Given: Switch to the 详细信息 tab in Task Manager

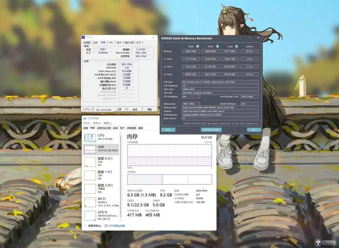Looking at the screenshot, I should point(131,128).
